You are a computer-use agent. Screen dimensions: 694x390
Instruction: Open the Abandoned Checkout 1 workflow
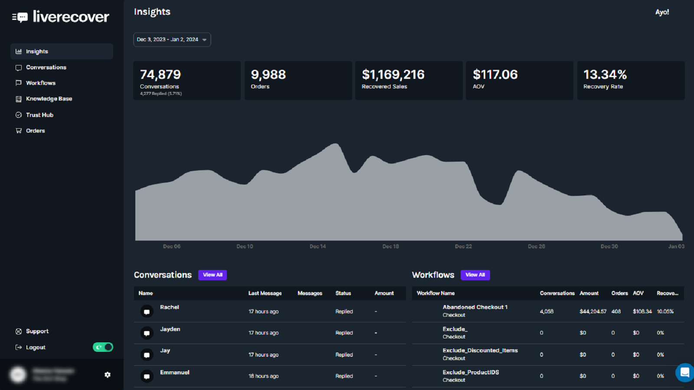(x=475, y=307)
